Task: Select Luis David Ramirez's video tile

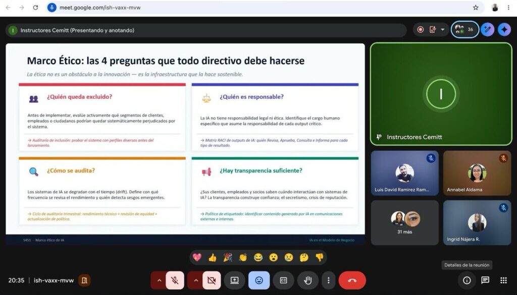Action: tap(404, 173)
